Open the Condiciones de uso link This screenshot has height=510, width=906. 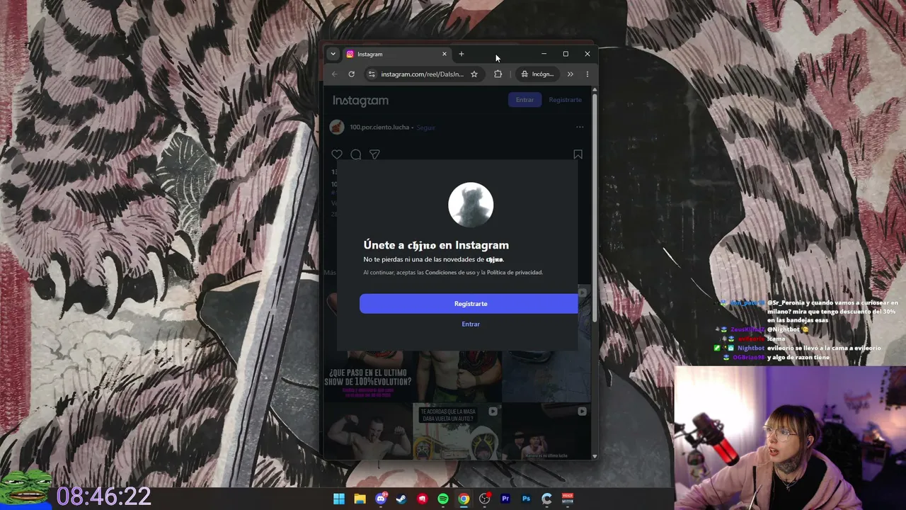tap(451, 273)
